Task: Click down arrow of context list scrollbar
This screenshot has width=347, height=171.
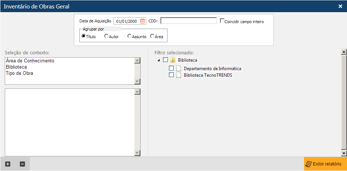Action: click(x=137, y=81)
